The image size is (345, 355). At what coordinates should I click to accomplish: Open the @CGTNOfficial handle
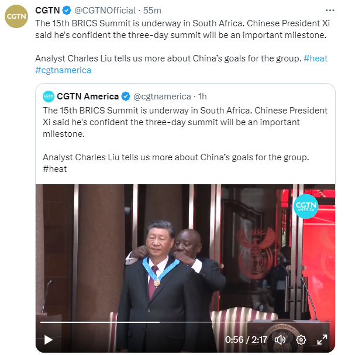pos(105,11)
